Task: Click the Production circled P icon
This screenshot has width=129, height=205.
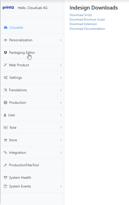Action: coord(5,102)
